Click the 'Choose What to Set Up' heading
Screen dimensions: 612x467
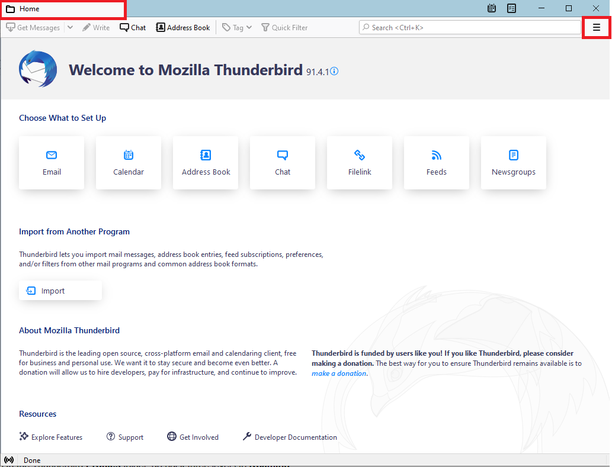tap(62, 118)
